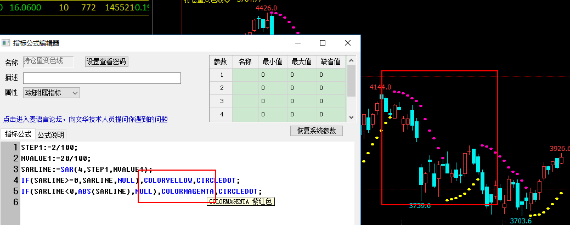The width and height of the screenshot is (570, 225).
Task: Open the 属性 dropdown showing K线附属指标
Action: point(52,93)
